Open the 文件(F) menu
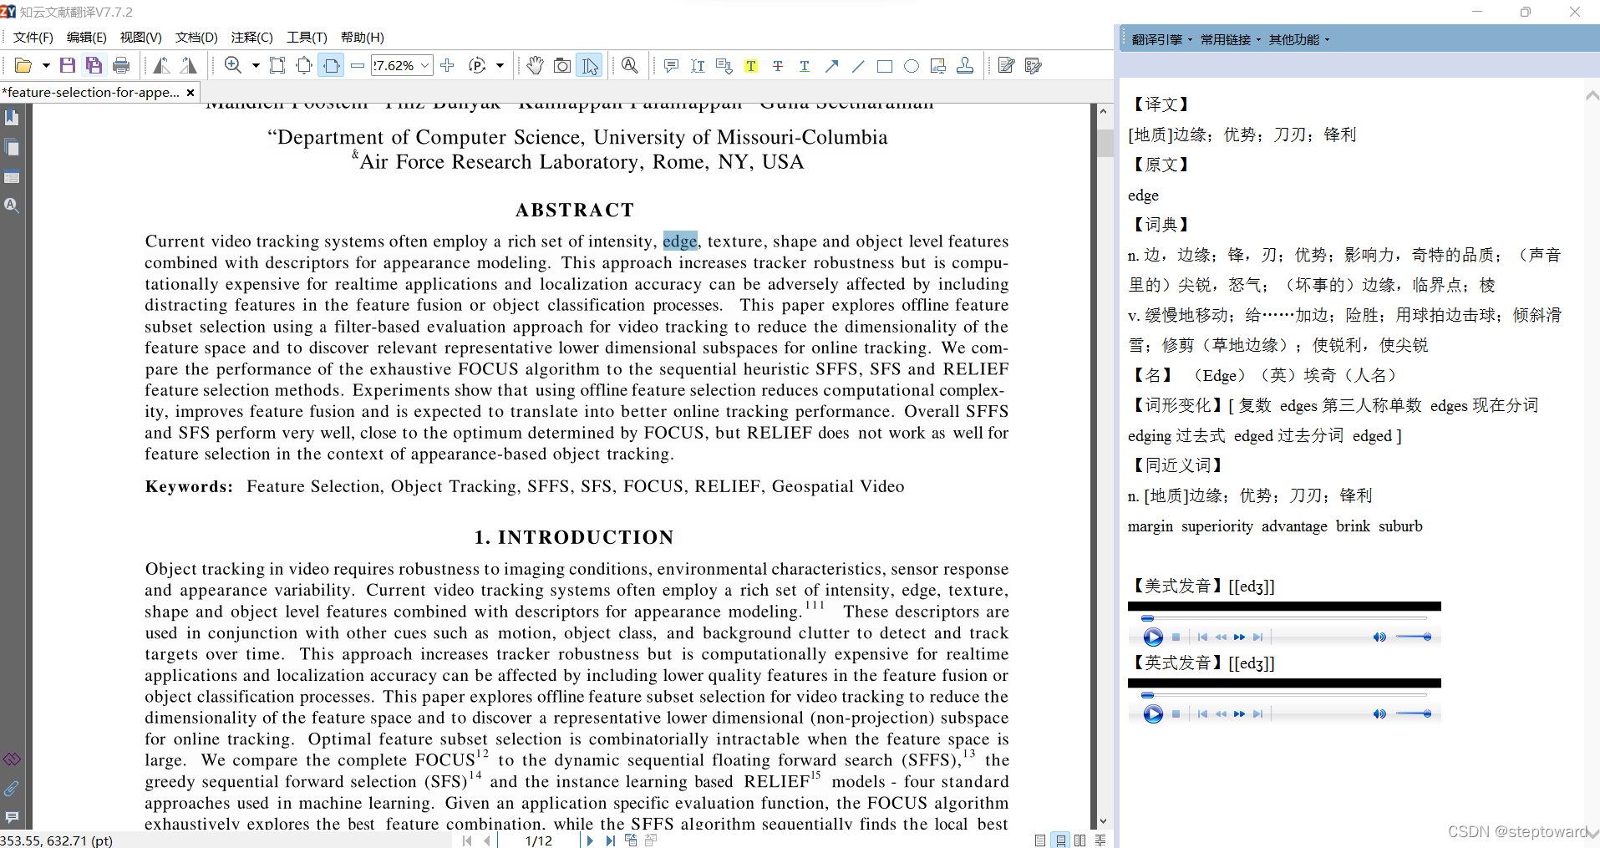Image resolution: width=1600 pixels, height=848 pixels. point(33,38)
